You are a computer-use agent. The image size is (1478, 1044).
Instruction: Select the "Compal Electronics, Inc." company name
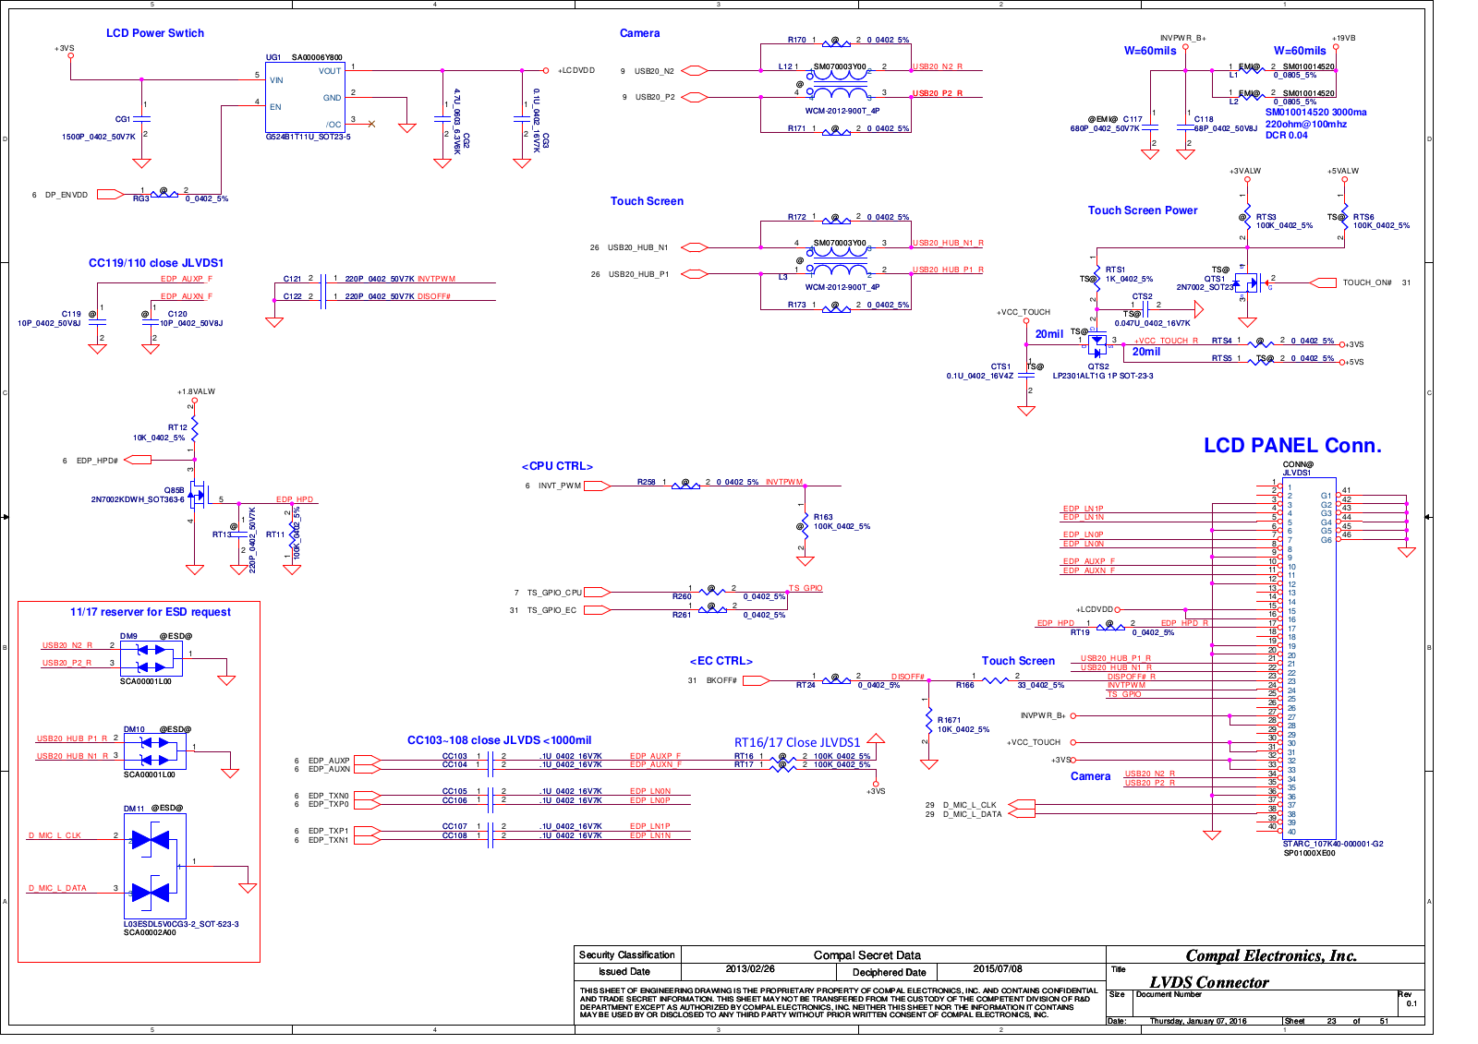tap(1270, 956)
